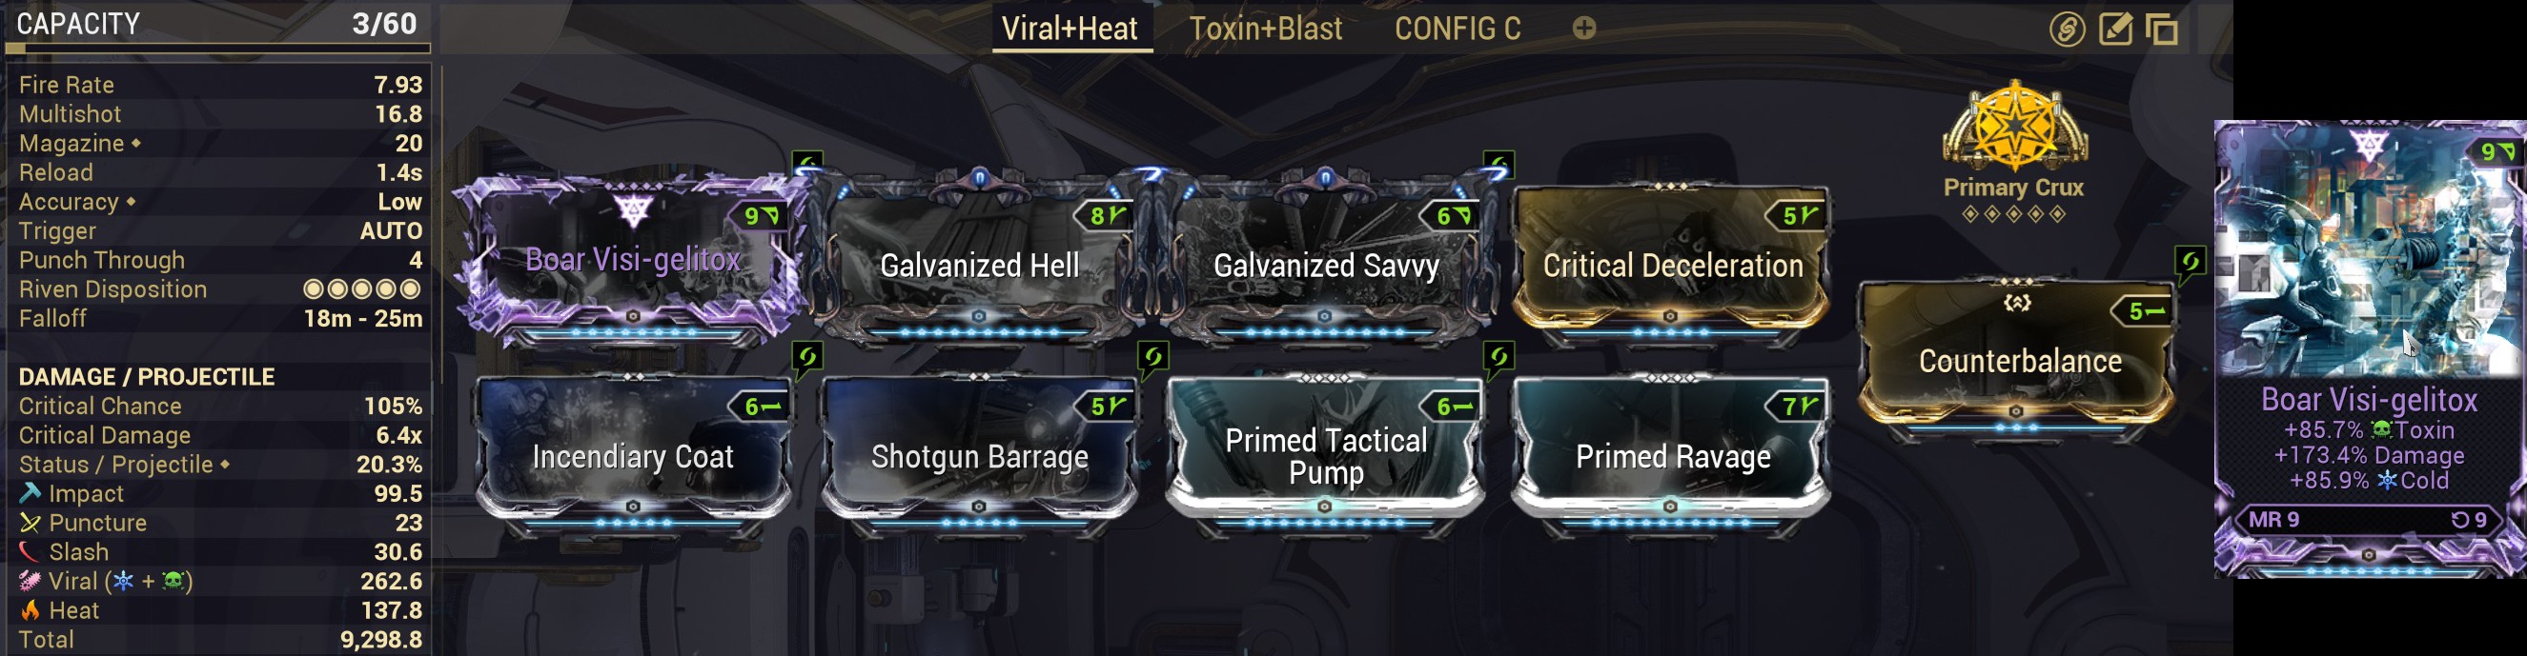Click the capacity usage bar
Viewport: 2527px width, 656px height.
217,46
